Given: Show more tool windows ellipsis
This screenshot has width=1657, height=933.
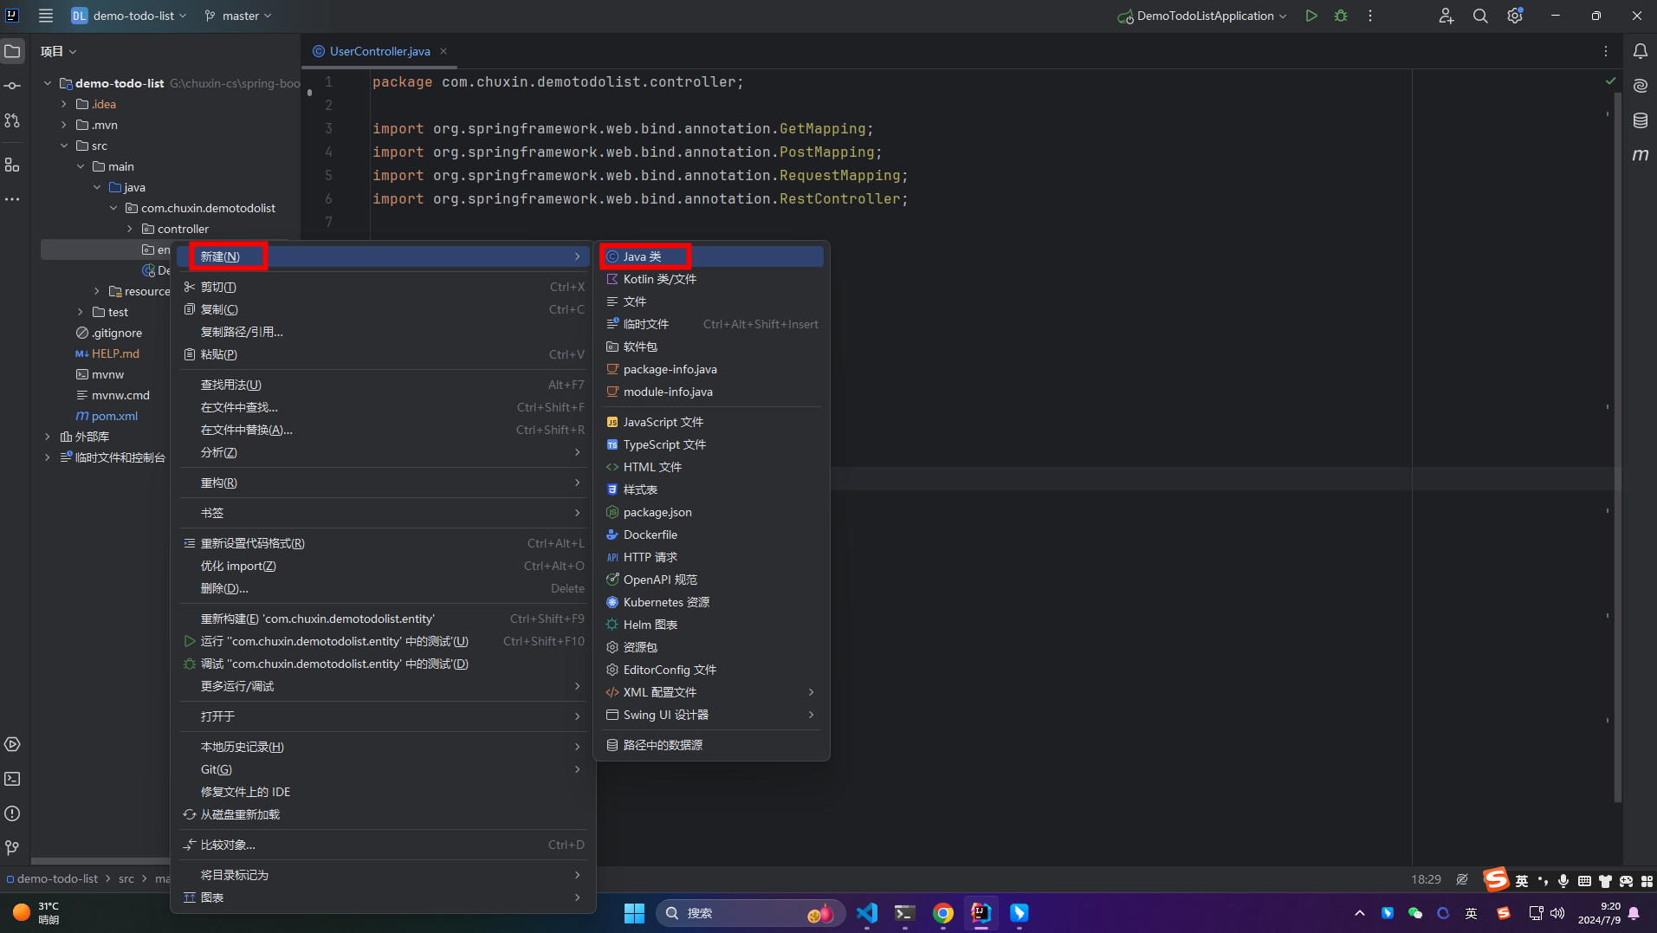Looking at the screenshot, I should (12, 199).
